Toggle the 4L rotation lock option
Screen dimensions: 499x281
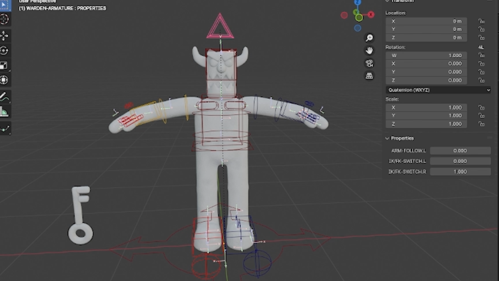(x=481, y=47)
